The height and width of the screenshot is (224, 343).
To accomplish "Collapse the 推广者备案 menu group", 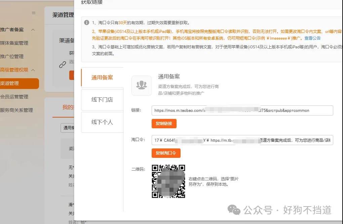I will click(33, 30).
